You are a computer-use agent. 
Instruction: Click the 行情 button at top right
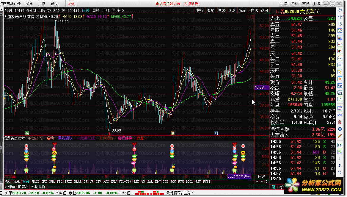point(284,4)
